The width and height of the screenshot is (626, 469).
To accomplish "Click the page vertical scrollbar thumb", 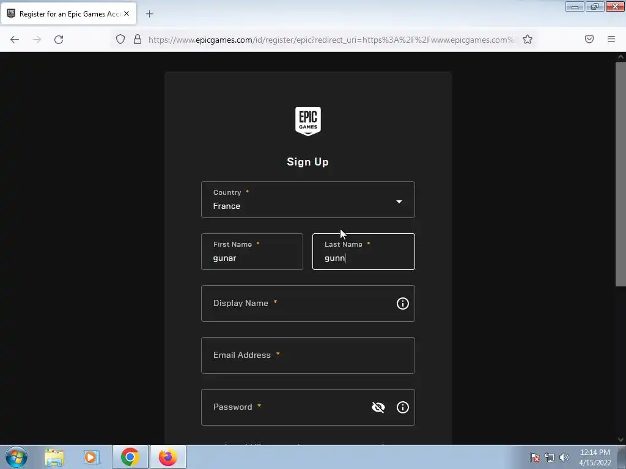I will point(620,174).
